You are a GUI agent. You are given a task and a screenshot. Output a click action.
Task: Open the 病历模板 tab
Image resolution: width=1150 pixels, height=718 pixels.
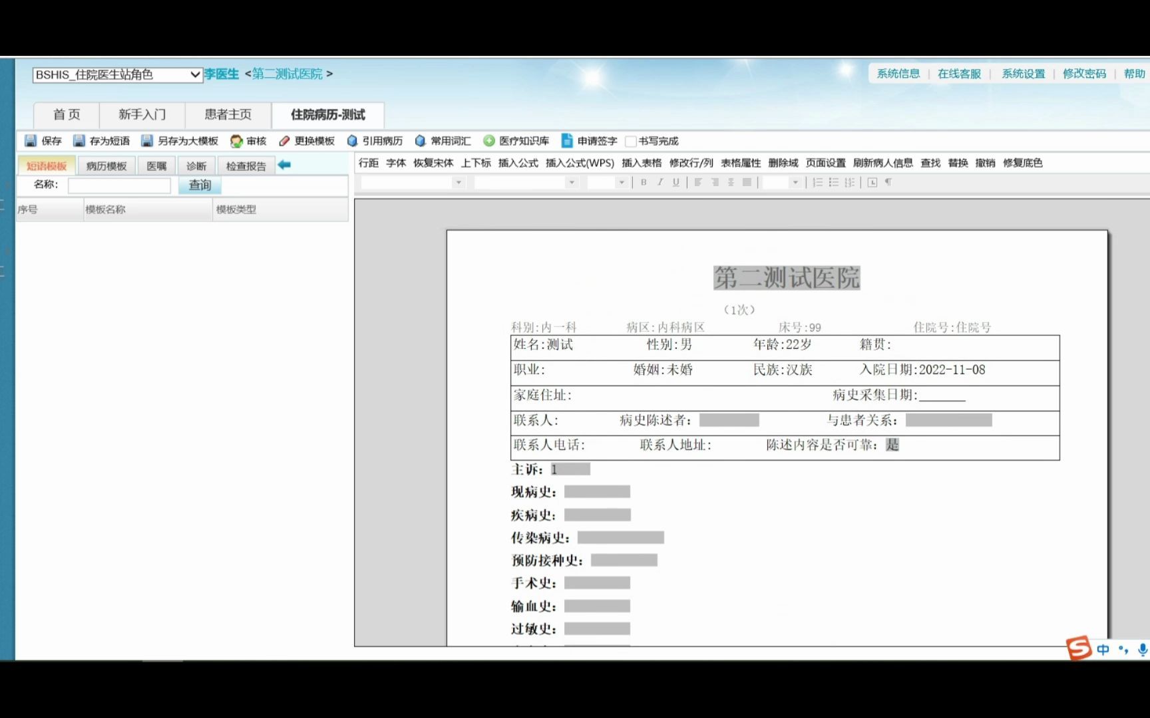[x=106, y=166]
